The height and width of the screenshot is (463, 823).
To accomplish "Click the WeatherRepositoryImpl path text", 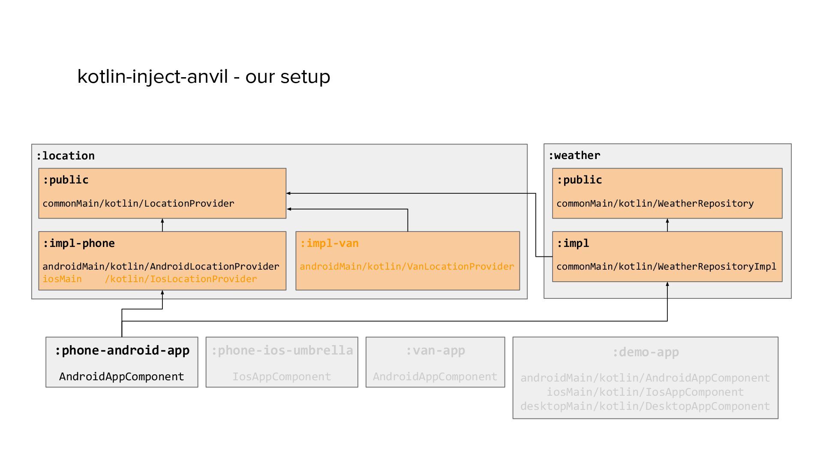I will coord(666,266).
